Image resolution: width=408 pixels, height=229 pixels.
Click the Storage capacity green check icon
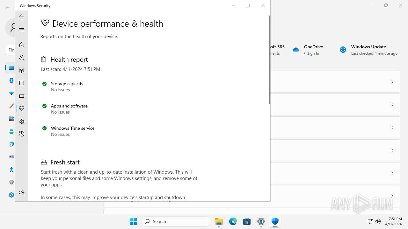pos(45,84)
